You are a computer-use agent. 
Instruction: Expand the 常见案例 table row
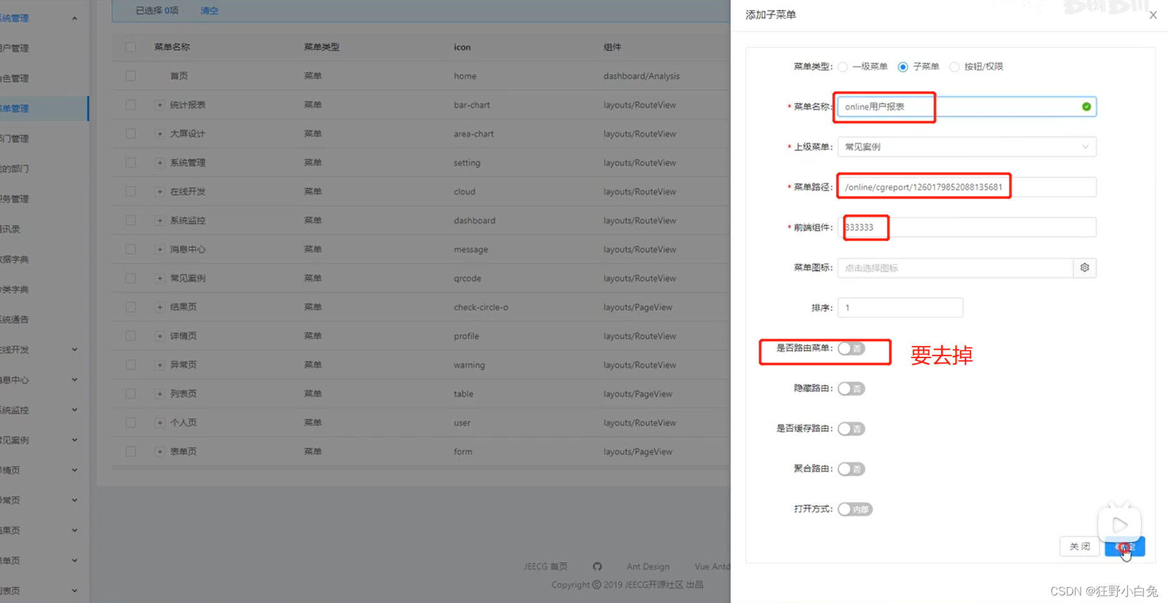pyautogui.click(x=160, y=278)
